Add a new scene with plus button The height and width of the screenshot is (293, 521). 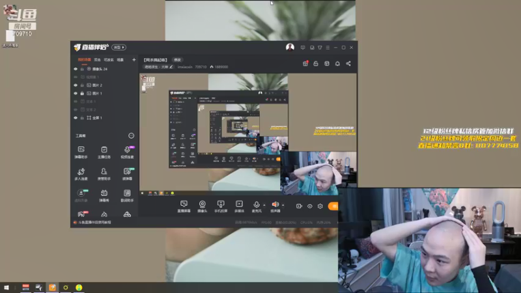point(134,60)
